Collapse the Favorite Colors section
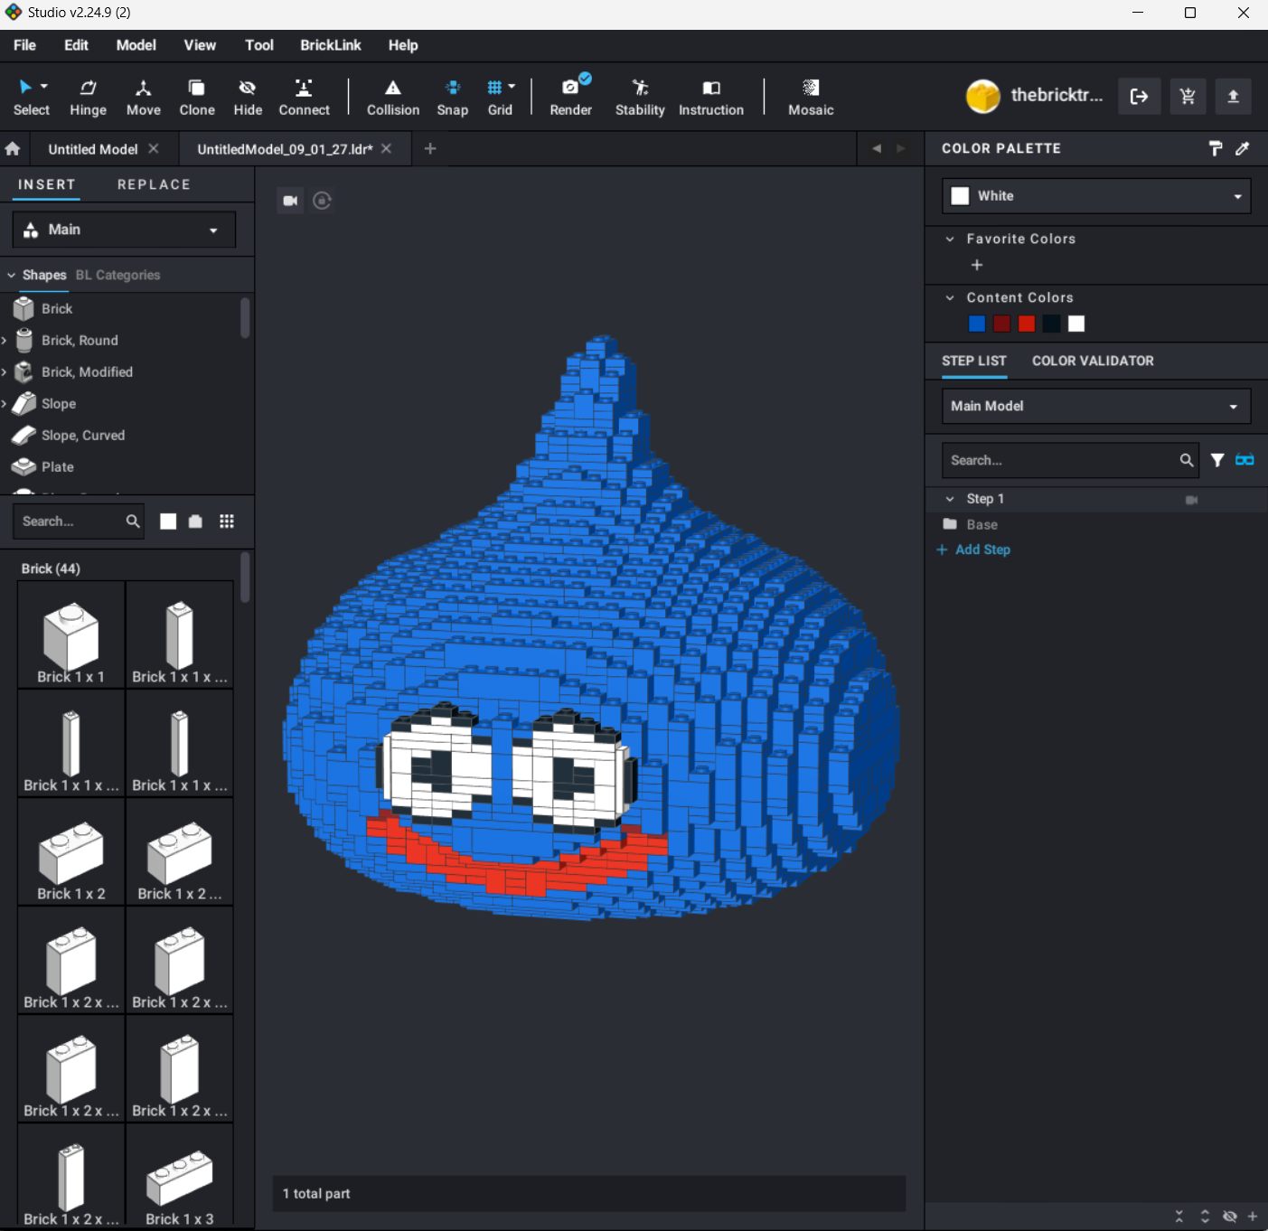This screenshot has height=1231, width=1268. (950, 239)
